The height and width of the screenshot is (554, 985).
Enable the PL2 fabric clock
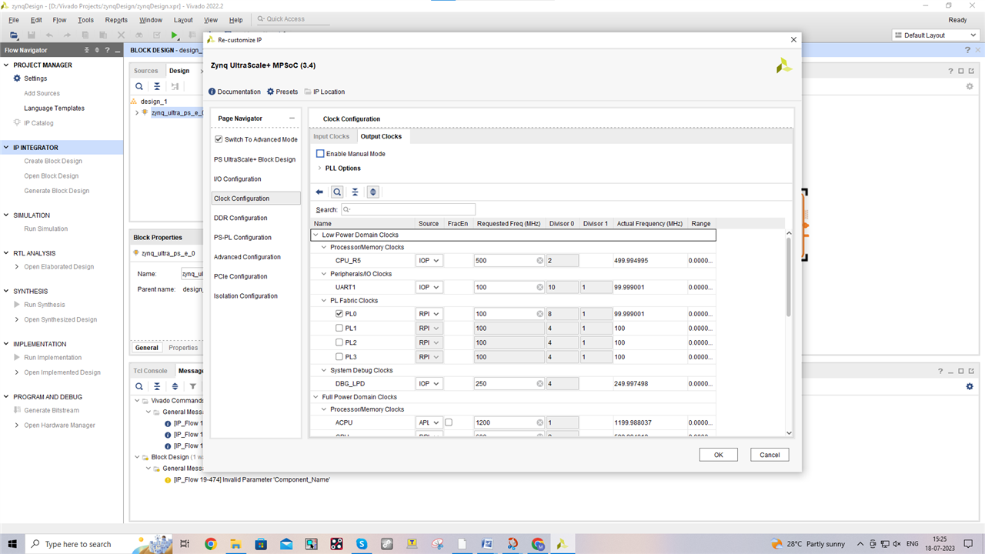point(339,342)
